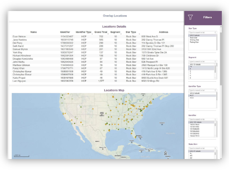Click the sort indicator beside Identifier Type column
The height and width of the screenshot is (170, 229).
pyautogui.click(x=92, y=34)
